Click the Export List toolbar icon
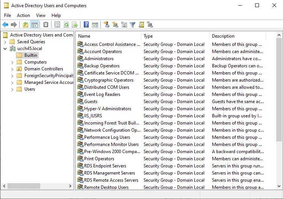This screenshot has height=199, width=283. point(75,25)
